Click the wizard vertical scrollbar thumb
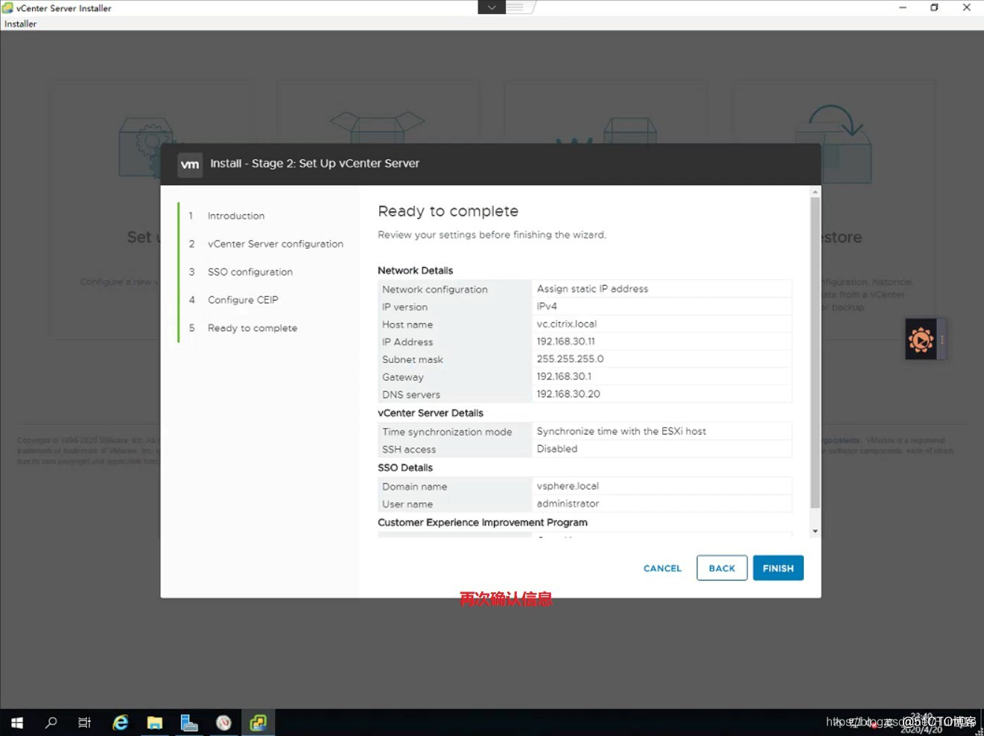 point(815,353)
